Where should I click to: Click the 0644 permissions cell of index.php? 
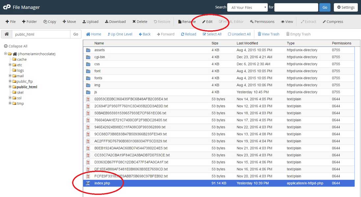(336, 183)
